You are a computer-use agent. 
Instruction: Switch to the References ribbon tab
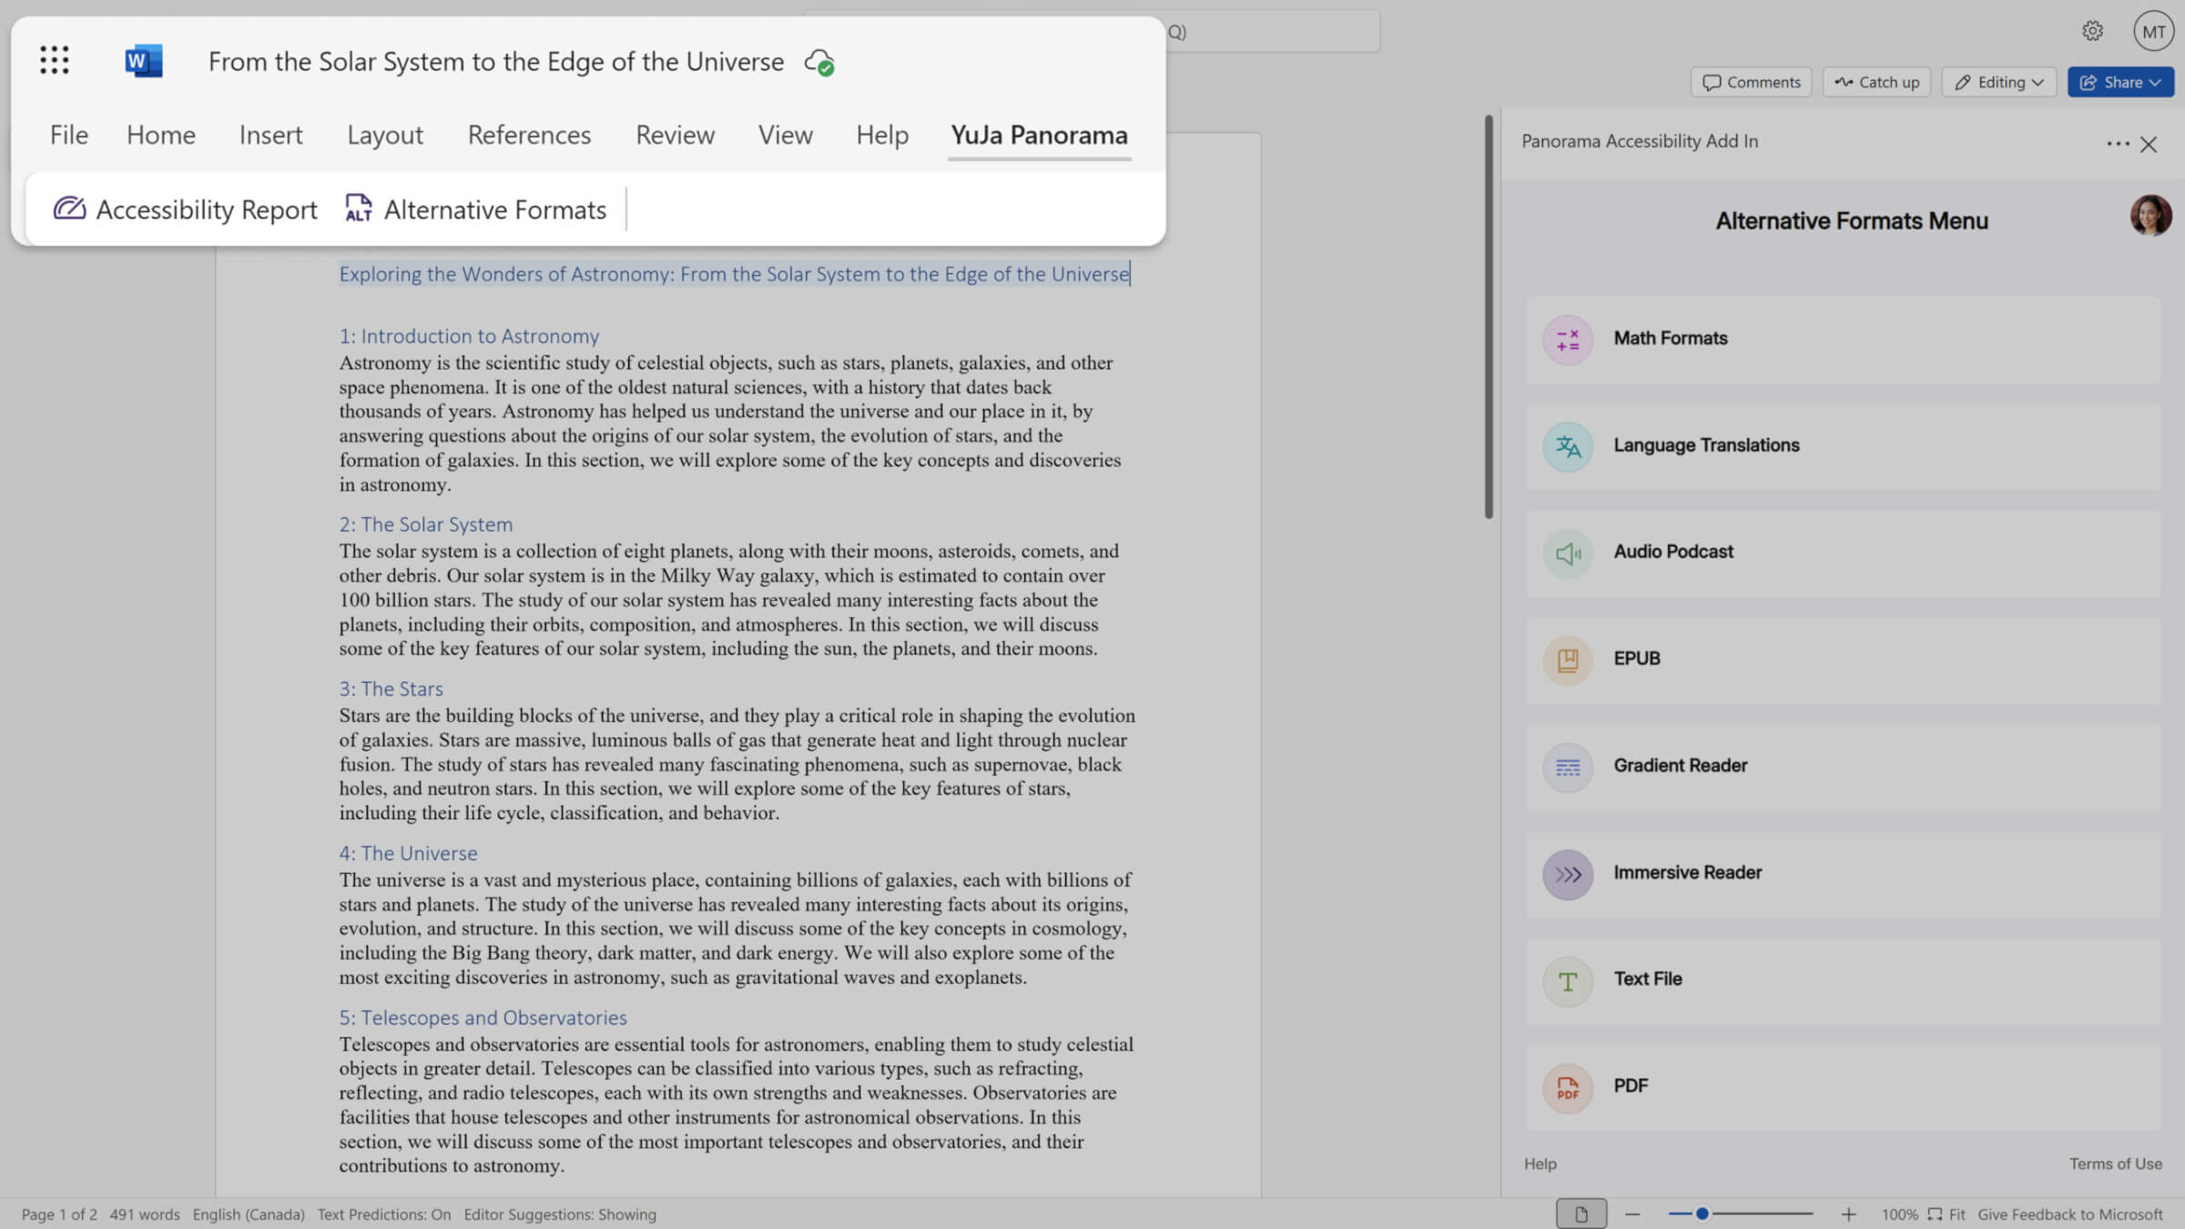point(529,135)
